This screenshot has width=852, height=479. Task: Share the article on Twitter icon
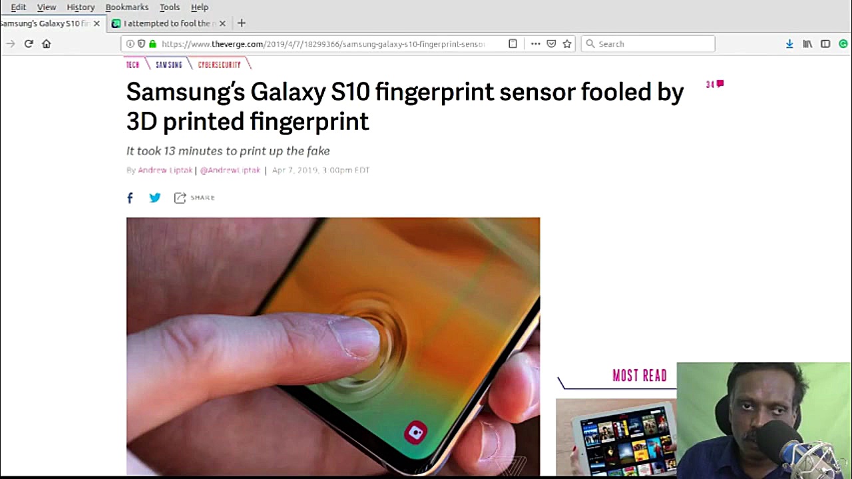tap(155, 198)
